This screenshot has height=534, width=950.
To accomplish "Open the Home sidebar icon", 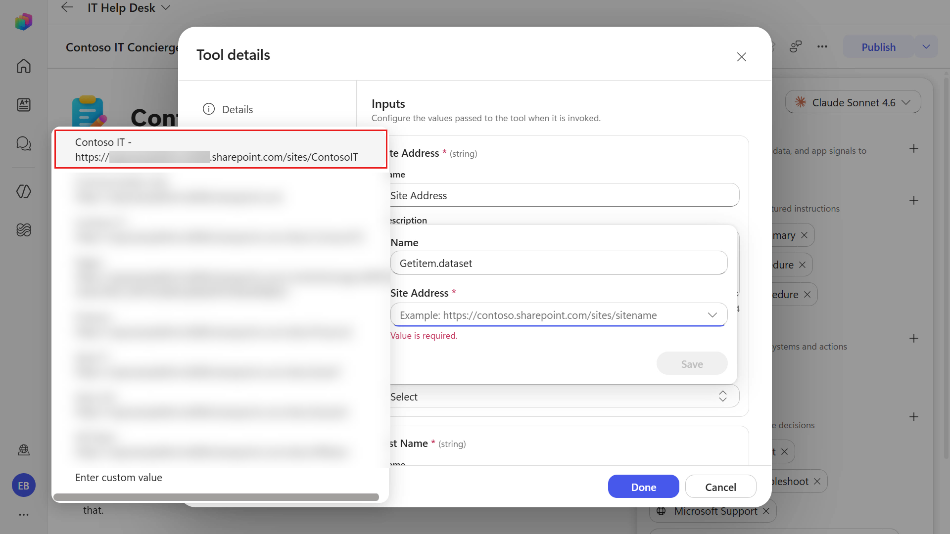I will [x=23, y=66].
